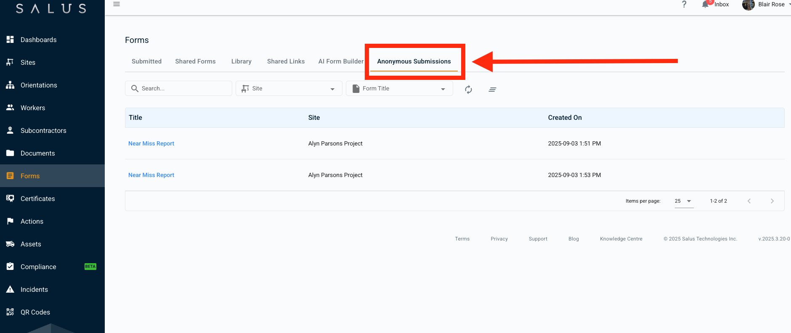Viewport: 791px width, 333px height.
Task: Open Inbox notifications bell
Action: 706,5
